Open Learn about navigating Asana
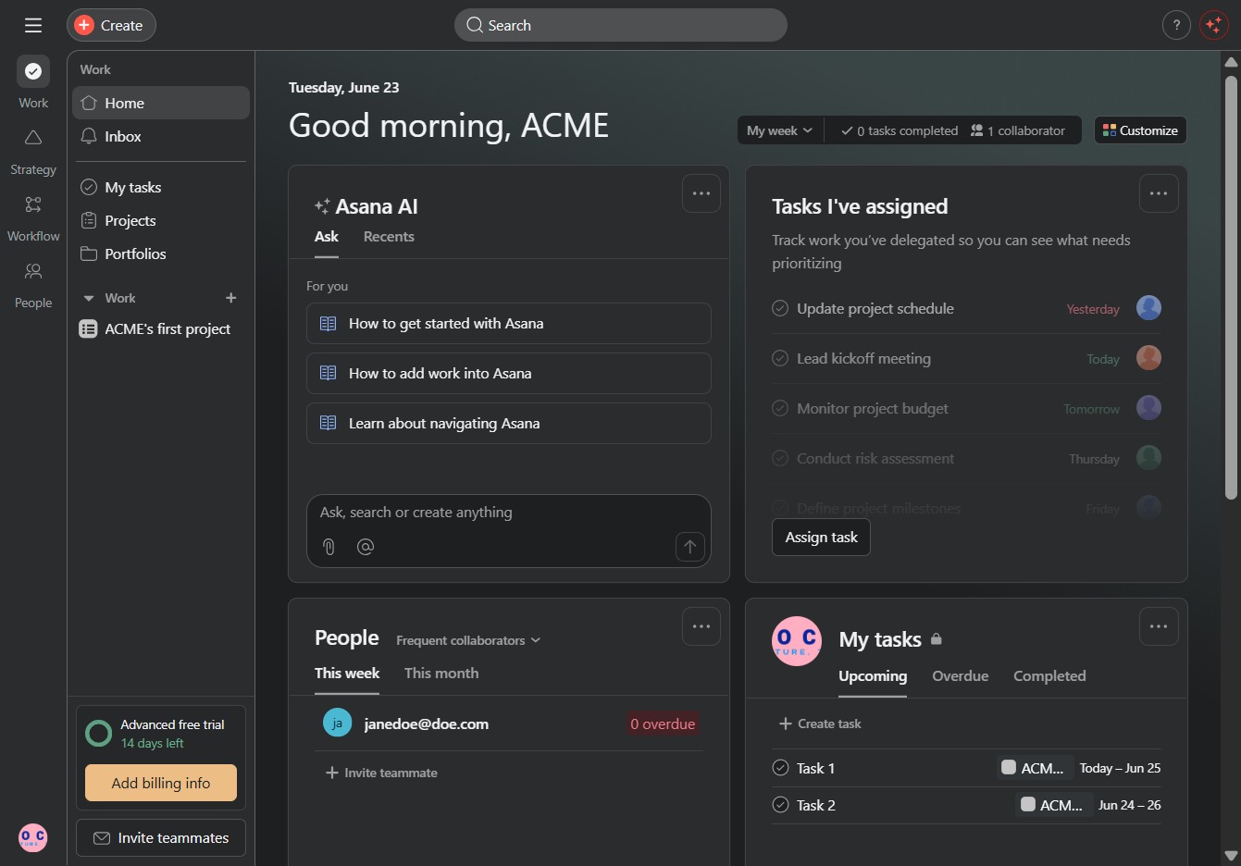 click(509, 423)
